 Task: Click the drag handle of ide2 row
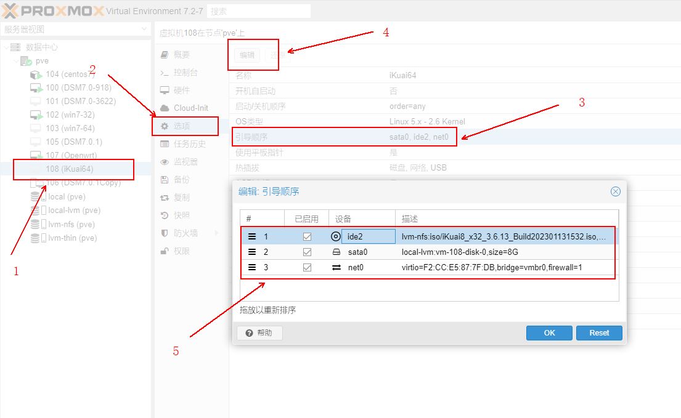(252, 236)
